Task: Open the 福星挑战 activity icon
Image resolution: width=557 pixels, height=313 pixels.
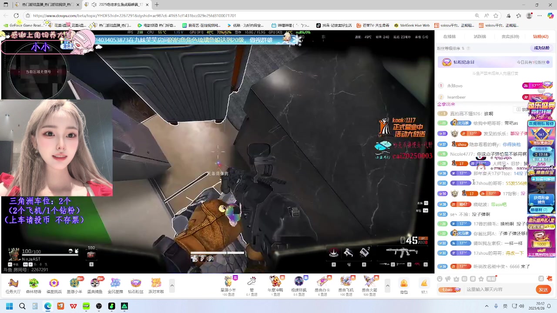Action: [x=54, y=286]
